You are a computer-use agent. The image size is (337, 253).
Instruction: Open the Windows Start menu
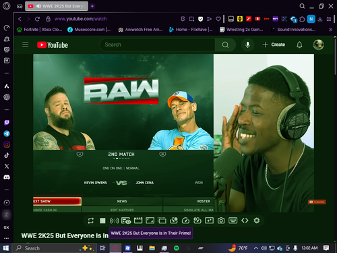pyautogui.click(x=6, y=248)
